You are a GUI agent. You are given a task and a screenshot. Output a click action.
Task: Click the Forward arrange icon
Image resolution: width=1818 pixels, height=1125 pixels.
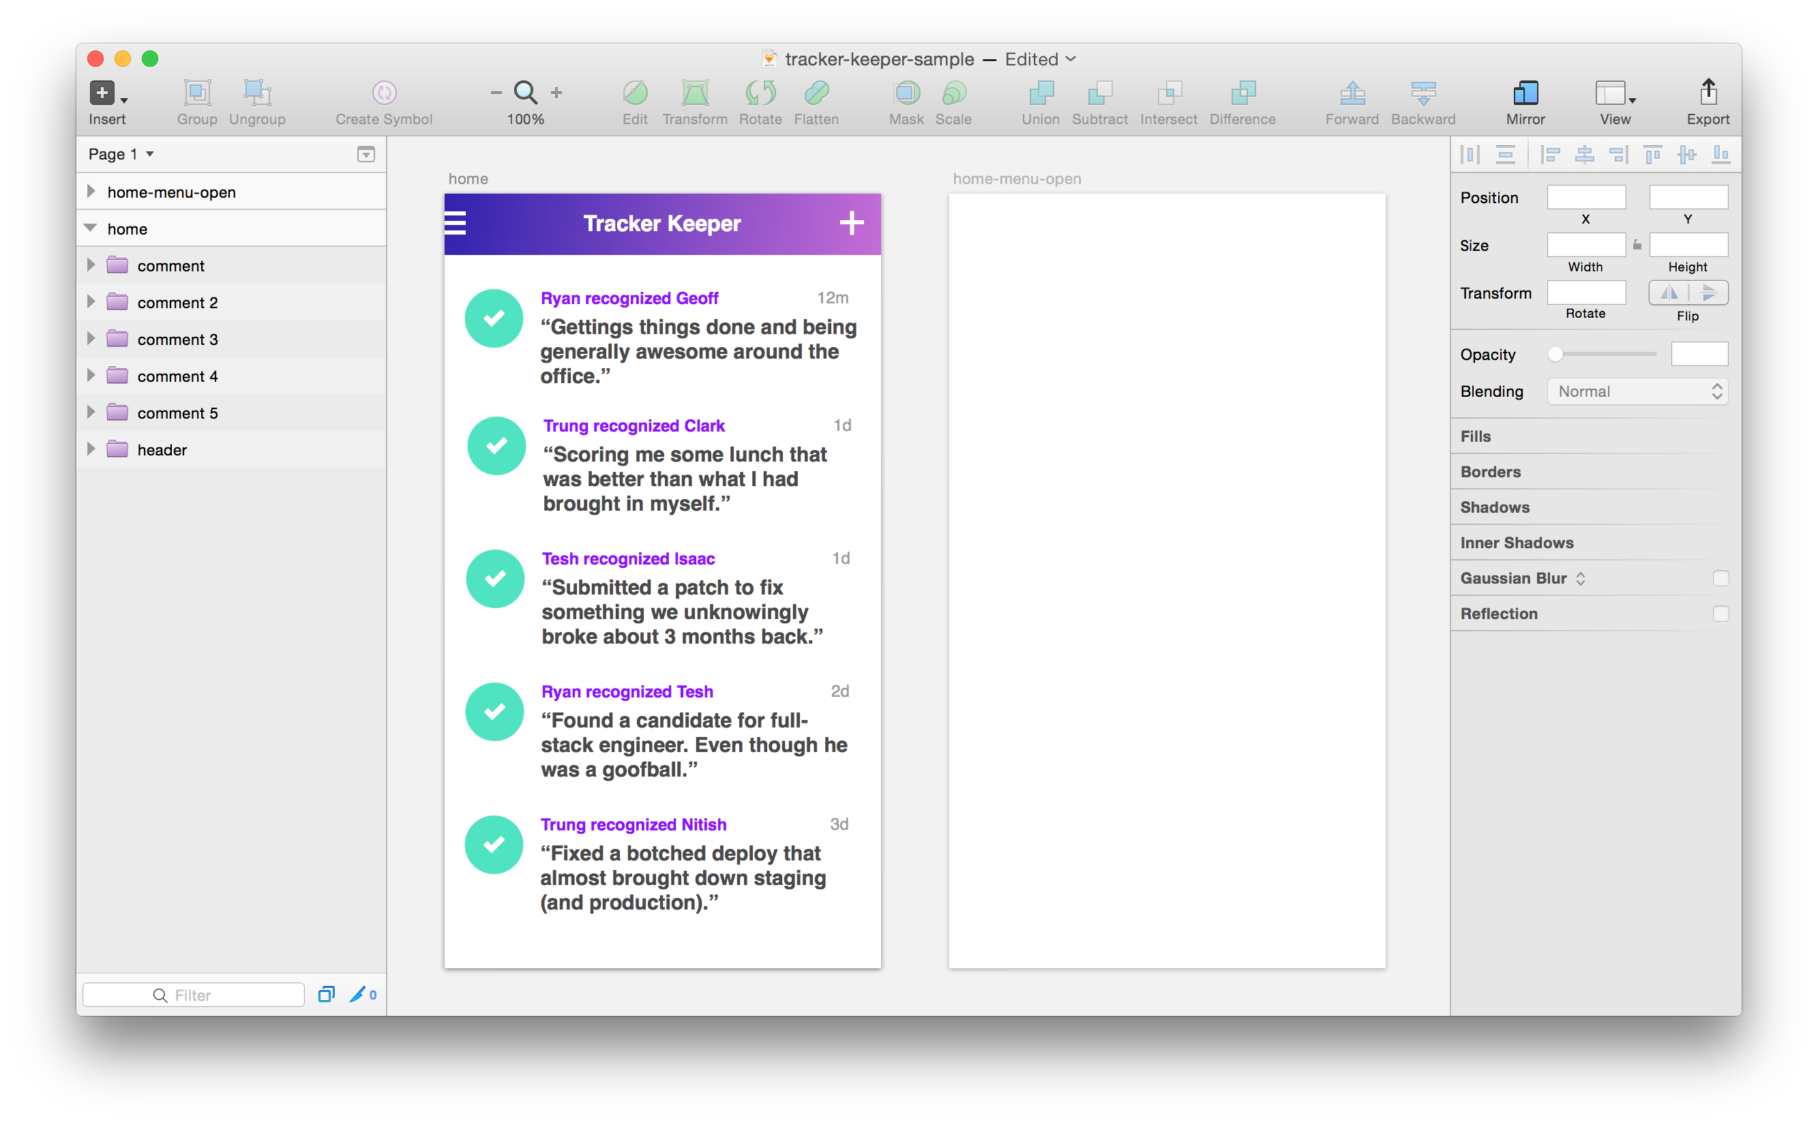(1352, 93)
